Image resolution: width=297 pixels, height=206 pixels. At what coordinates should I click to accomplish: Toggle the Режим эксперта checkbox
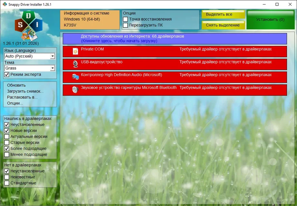click(x=7, y=75)
